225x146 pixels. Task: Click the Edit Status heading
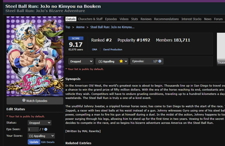point(16,109)
